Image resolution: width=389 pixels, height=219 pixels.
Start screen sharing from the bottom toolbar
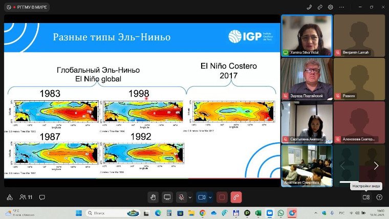[167, 197]
